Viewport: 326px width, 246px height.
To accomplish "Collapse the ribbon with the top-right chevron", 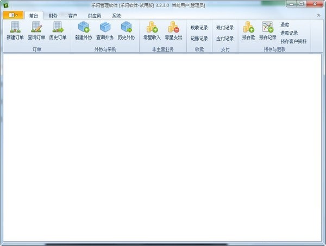I will pos(318,15).
